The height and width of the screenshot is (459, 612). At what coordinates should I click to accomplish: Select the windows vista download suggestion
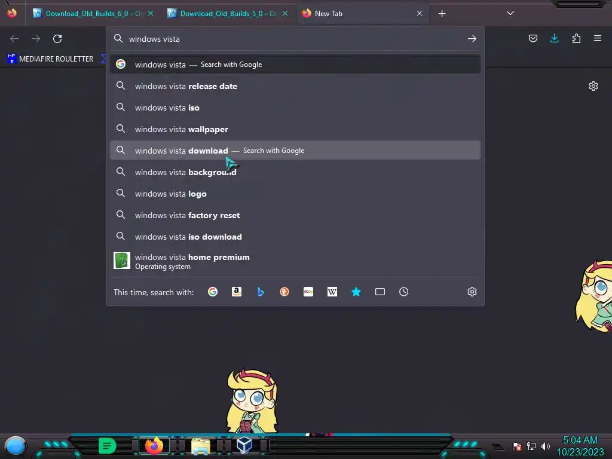pos(295,150)
